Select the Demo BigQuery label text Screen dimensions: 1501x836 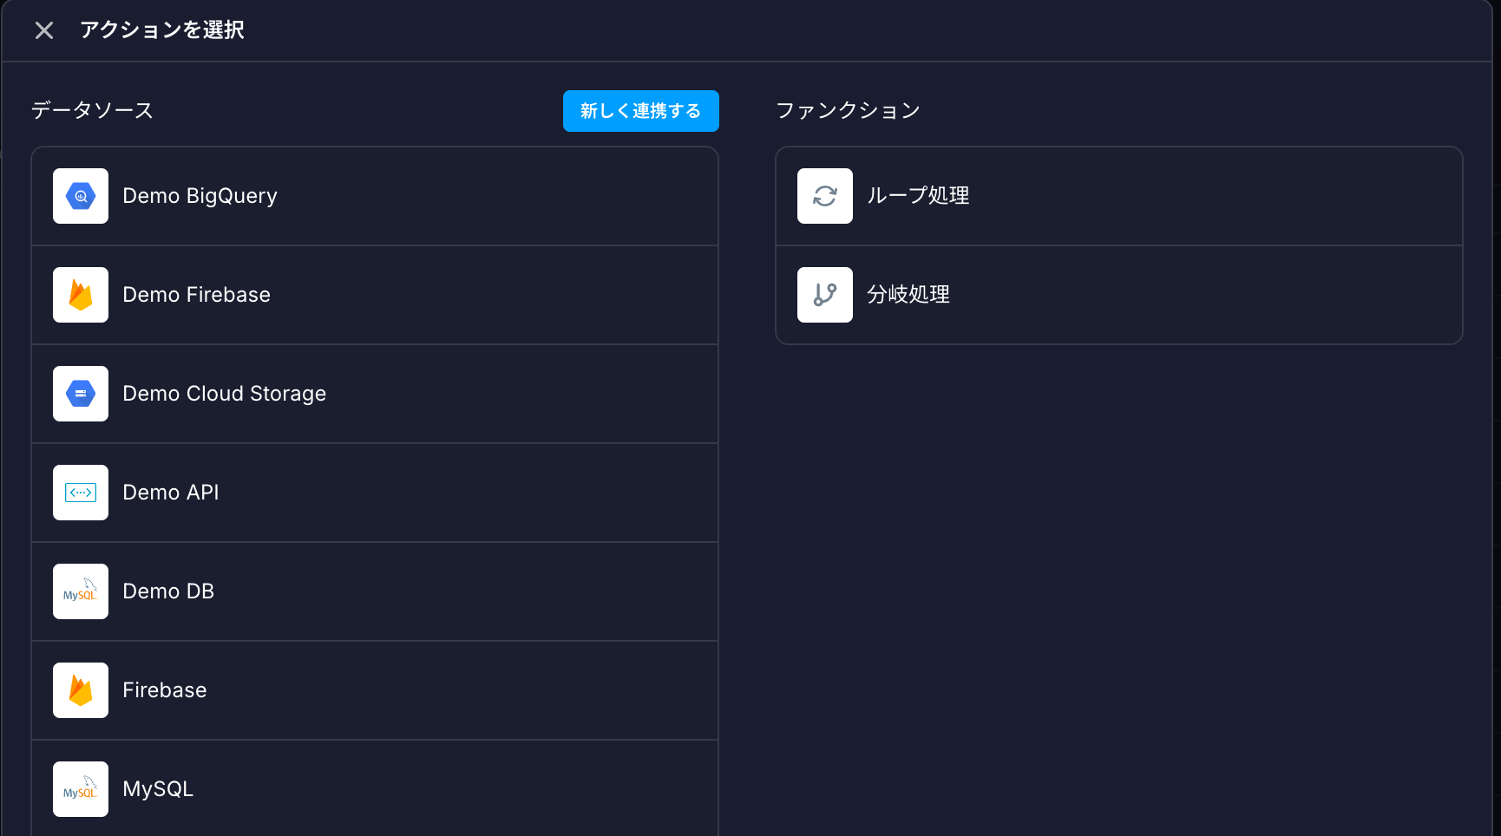[200, 196]
